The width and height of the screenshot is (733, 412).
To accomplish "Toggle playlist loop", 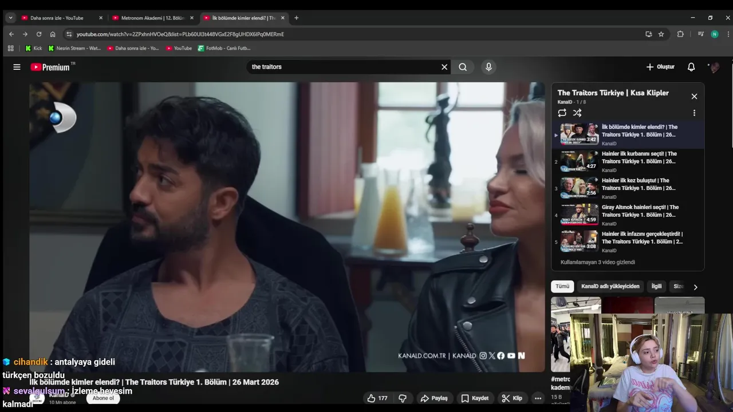I will (562, 113).
